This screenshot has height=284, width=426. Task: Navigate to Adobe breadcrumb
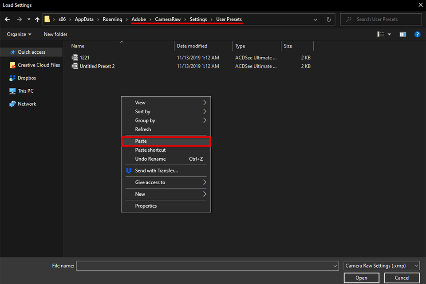pos(138,19)
